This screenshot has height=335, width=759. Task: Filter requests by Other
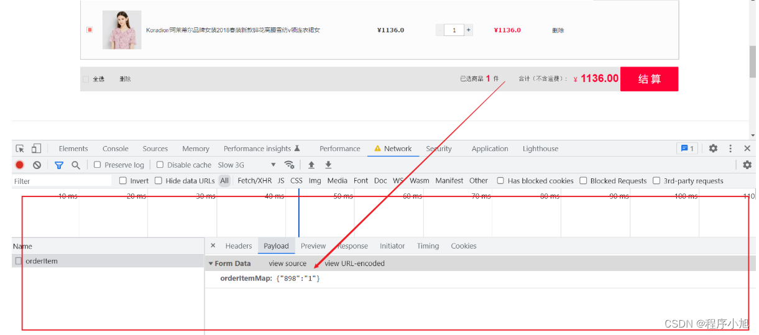coord(479,181)
